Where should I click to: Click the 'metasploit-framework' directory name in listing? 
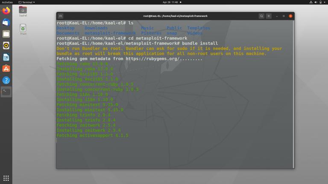click(x=110, y=33)
